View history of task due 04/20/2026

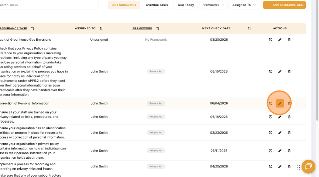pyautogui.click(x=271, y=166)
